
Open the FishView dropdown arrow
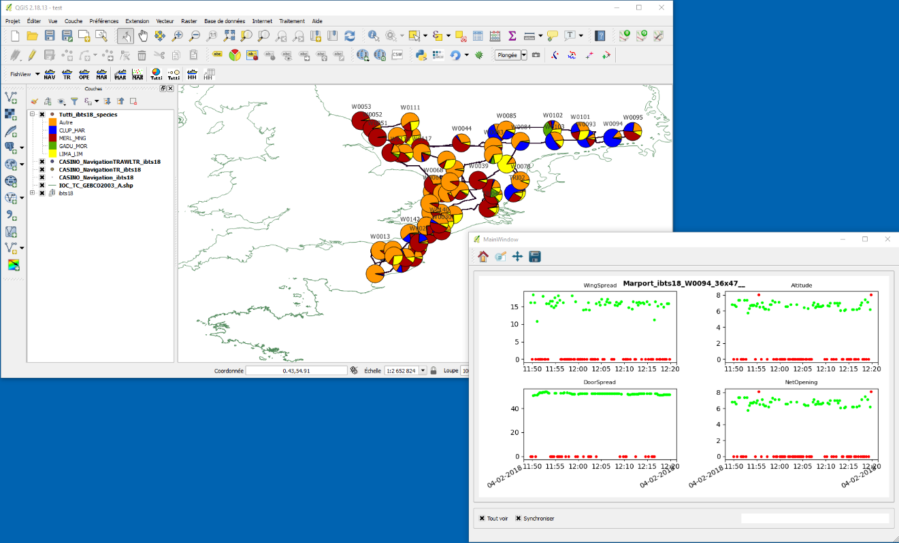tap(37, 74)
